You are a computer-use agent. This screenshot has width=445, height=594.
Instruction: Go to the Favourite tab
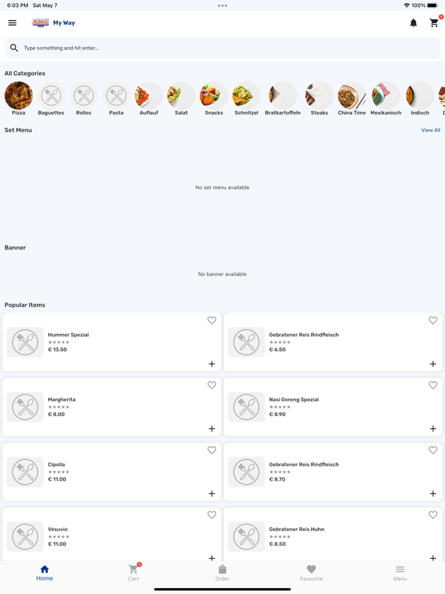click(311, 572)
